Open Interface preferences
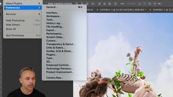Viewport: 173px width, 97px height. click(x=64, y=13)
